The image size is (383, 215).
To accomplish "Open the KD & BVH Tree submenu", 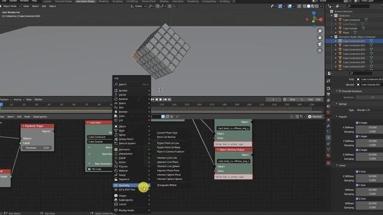I will (x=132, y=190).
